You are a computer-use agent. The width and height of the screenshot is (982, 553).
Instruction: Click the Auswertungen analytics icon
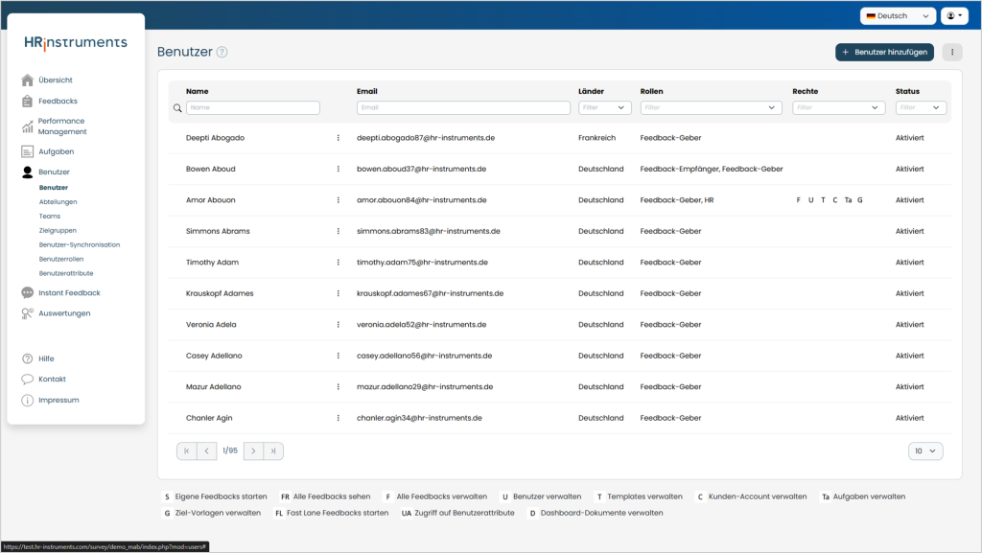coord(27,313)
